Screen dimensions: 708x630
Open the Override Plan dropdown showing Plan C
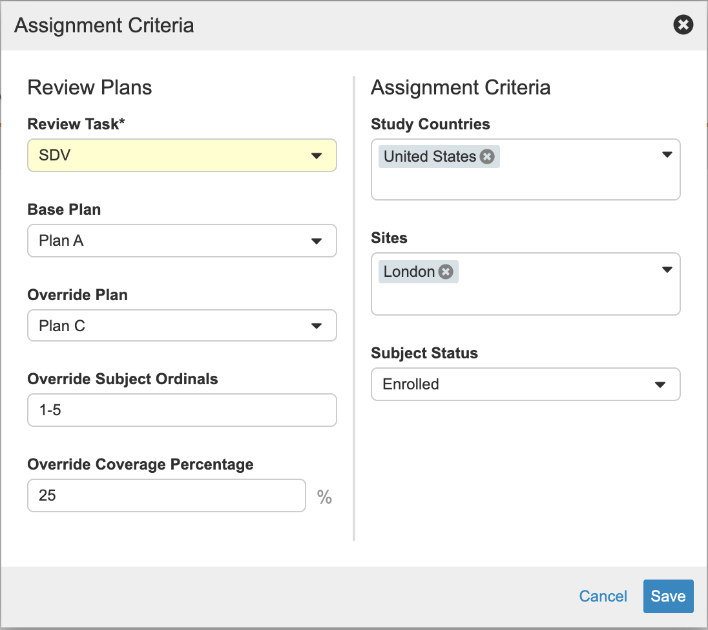pyautogui.click(x=168, y=326)
